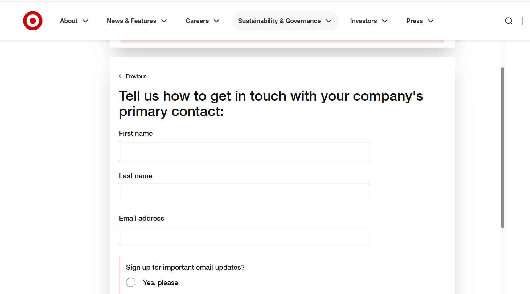
Task: Go back using the Previous link
Action: (136, 76)
